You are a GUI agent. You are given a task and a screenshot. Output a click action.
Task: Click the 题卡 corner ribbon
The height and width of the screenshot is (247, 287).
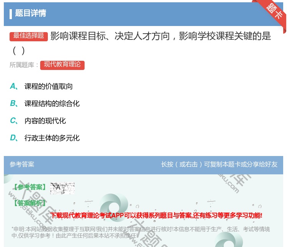click(x=271, y=15)
